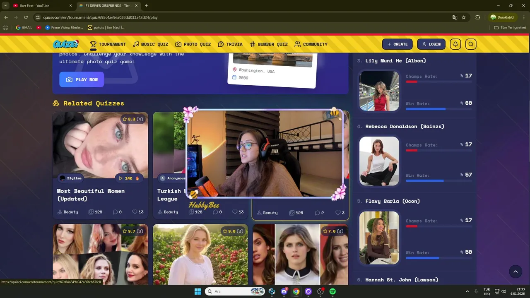Click the scroll-to-top arrow button
The height and width of the screenshot is (298, 530).
pyautogui.click(x=516, y=272)
